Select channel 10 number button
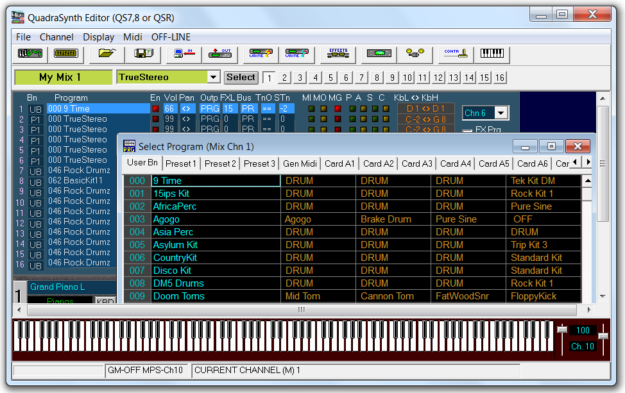This screenshot has width=625, height=393. click(407, 78)
